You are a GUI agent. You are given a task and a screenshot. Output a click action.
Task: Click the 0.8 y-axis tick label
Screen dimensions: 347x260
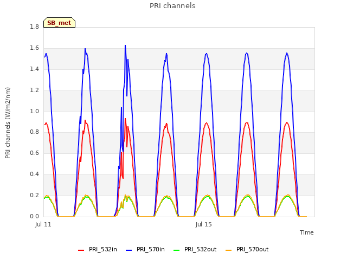click(34, 132)
